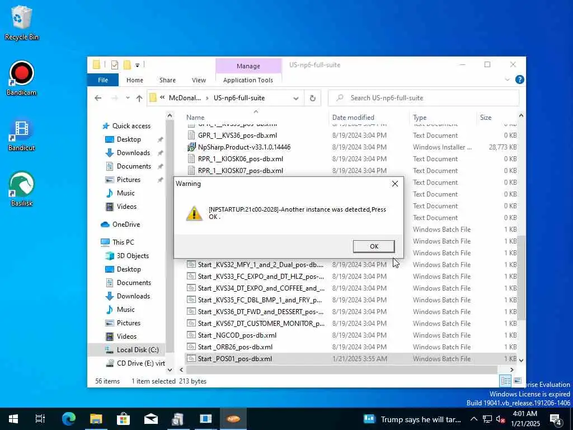Click file list horizontal scrollbar
Image resolution: width=573 pixels, height=430 pixels.
pos(341,370)
